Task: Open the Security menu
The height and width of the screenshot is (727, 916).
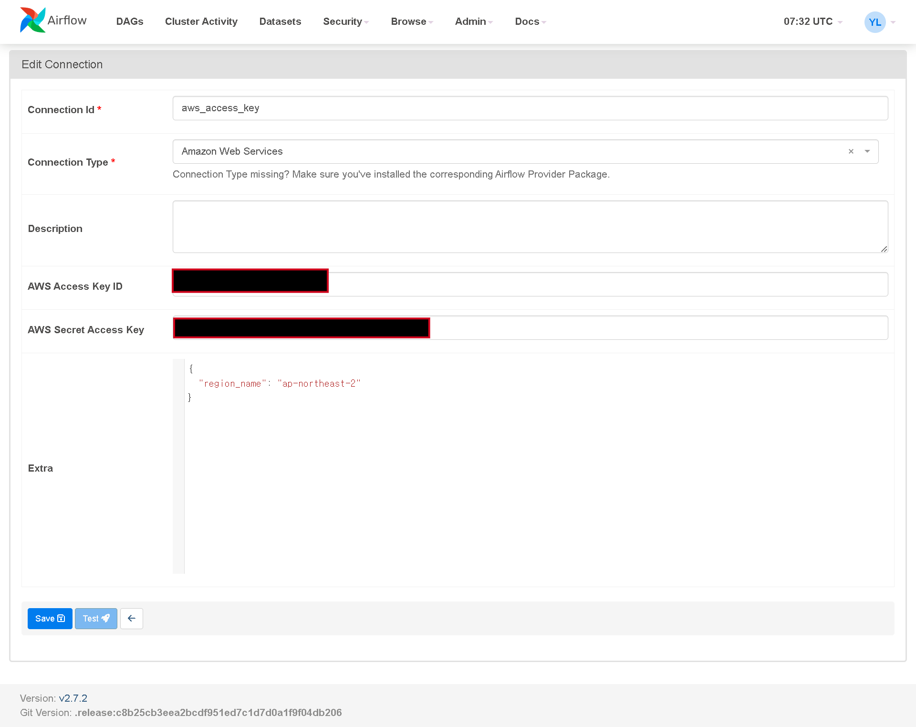Action: [345, 21]
